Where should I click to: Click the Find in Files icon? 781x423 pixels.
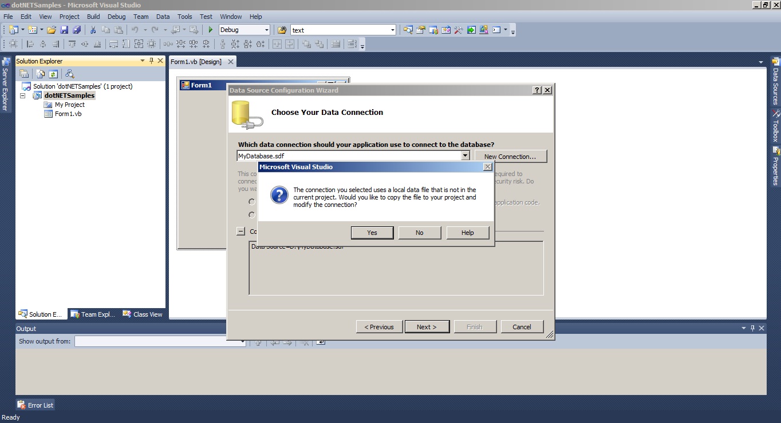point(282,30)
